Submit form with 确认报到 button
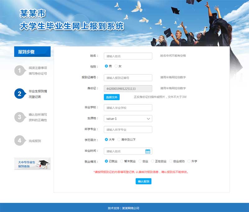This screenshot has height=212, width=249. click(143, 181)
